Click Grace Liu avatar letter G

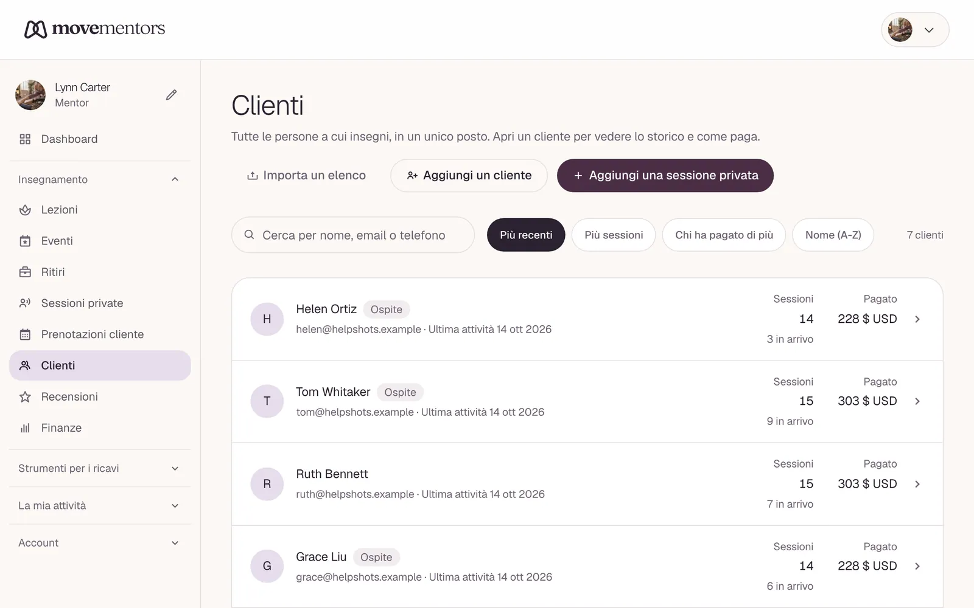point(267,566)
